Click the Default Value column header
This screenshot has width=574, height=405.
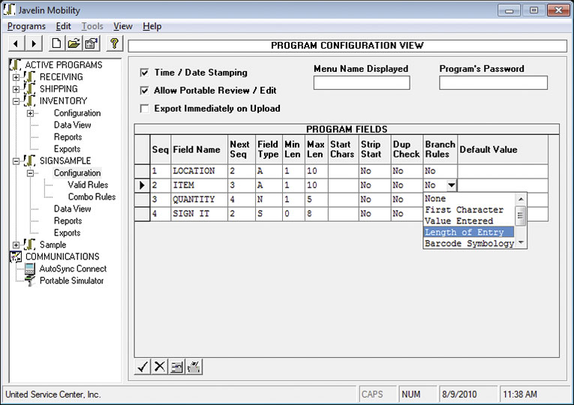pos(503,150)
